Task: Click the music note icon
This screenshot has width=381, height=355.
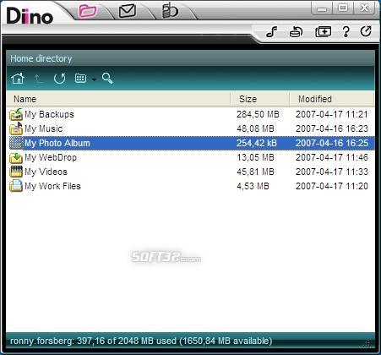Action: pyautogui.click(x=272, y=32)
